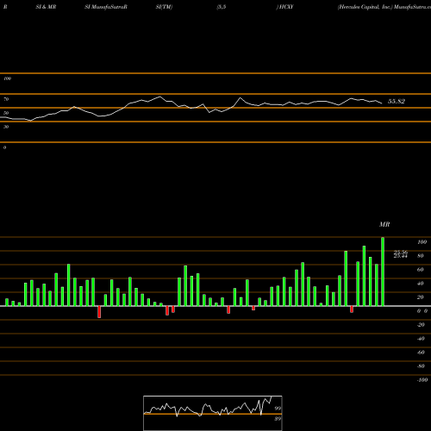This screenshot has width=431, height=431.
Task: Click the 'SI MunafaSutraR' header text
Action: point(106,7)
